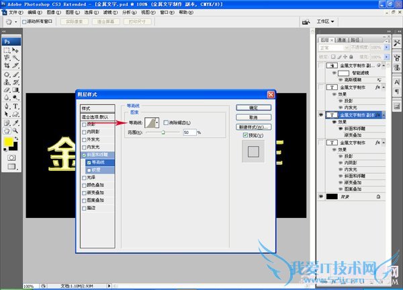Screen dimensions: 403x290
Task: Check the 消除锯齿 anti-alias checkbox
Action: tap(166, 123)
